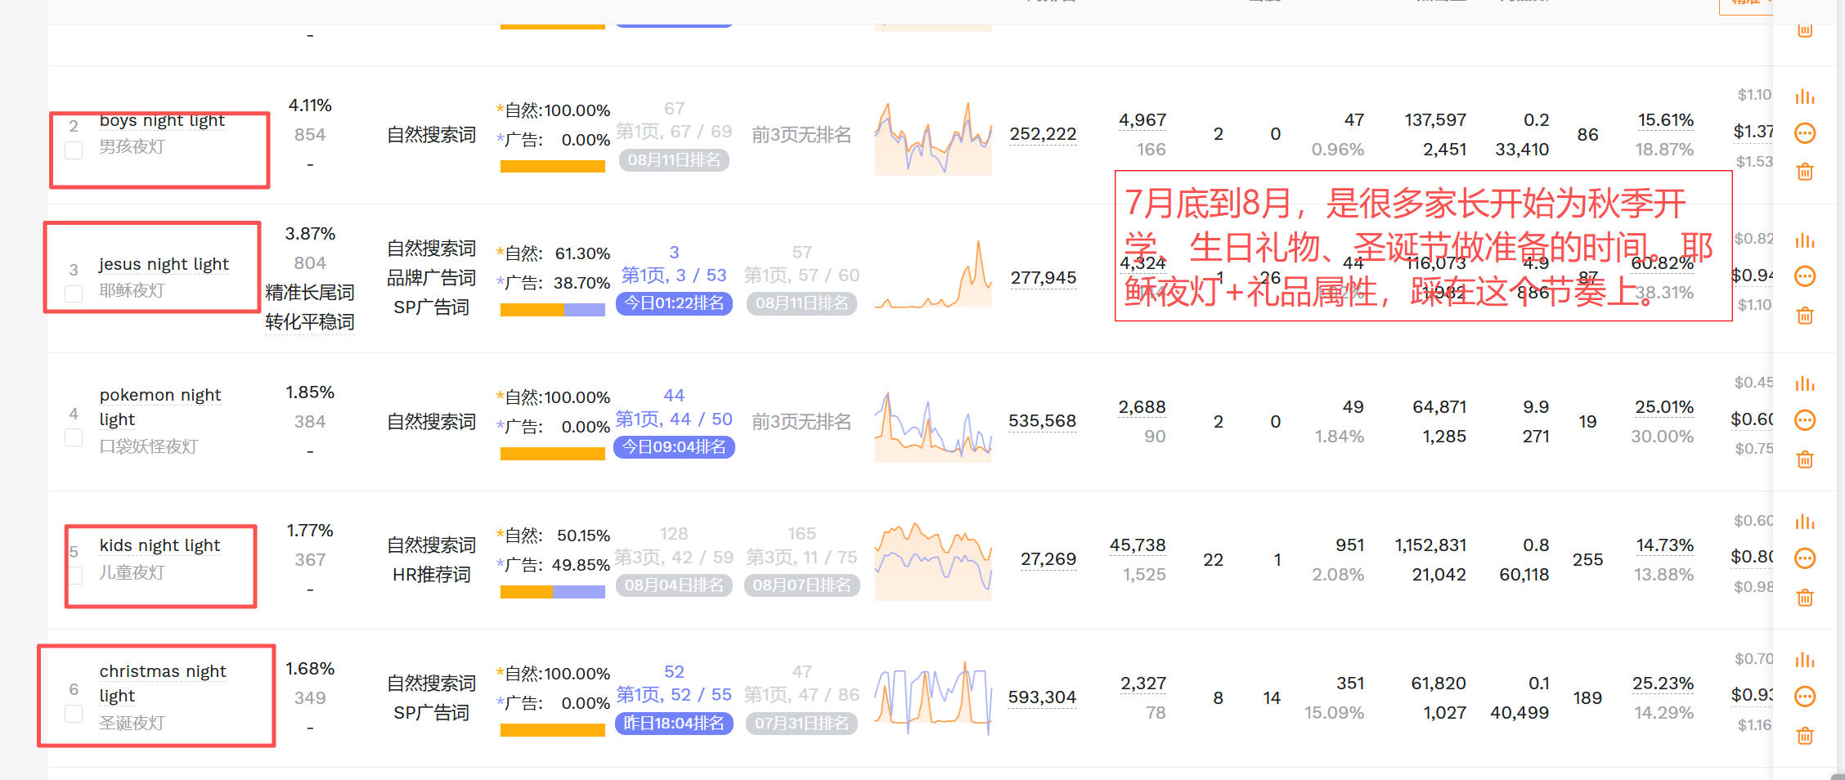Open the jesus night light keyword link
Viewport: 1845px width, 780px height.
(x=164, y=264)
